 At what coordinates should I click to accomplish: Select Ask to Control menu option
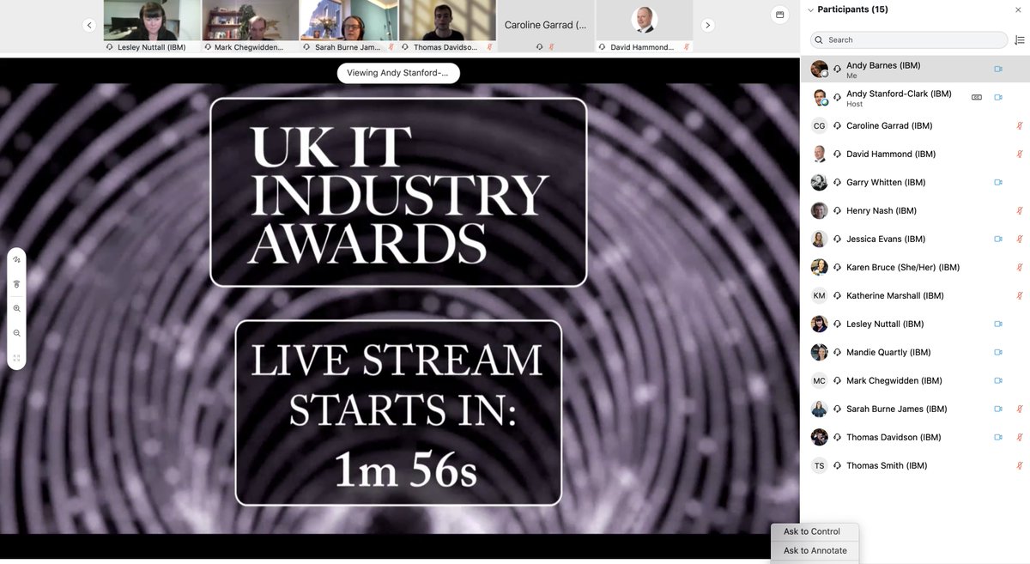[x=812, y=531]
